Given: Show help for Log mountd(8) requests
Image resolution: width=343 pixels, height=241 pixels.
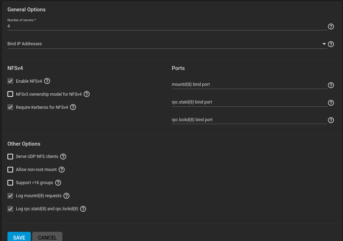Looking at the screenshot, I should point(67,196).
